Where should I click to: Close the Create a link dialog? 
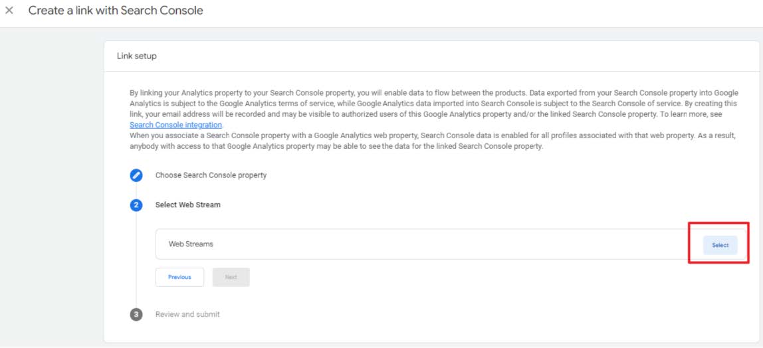9,10
